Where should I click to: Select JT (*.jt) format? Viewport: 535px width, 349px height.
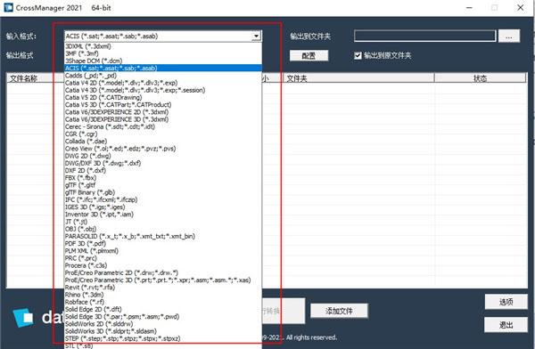(163, 222)
